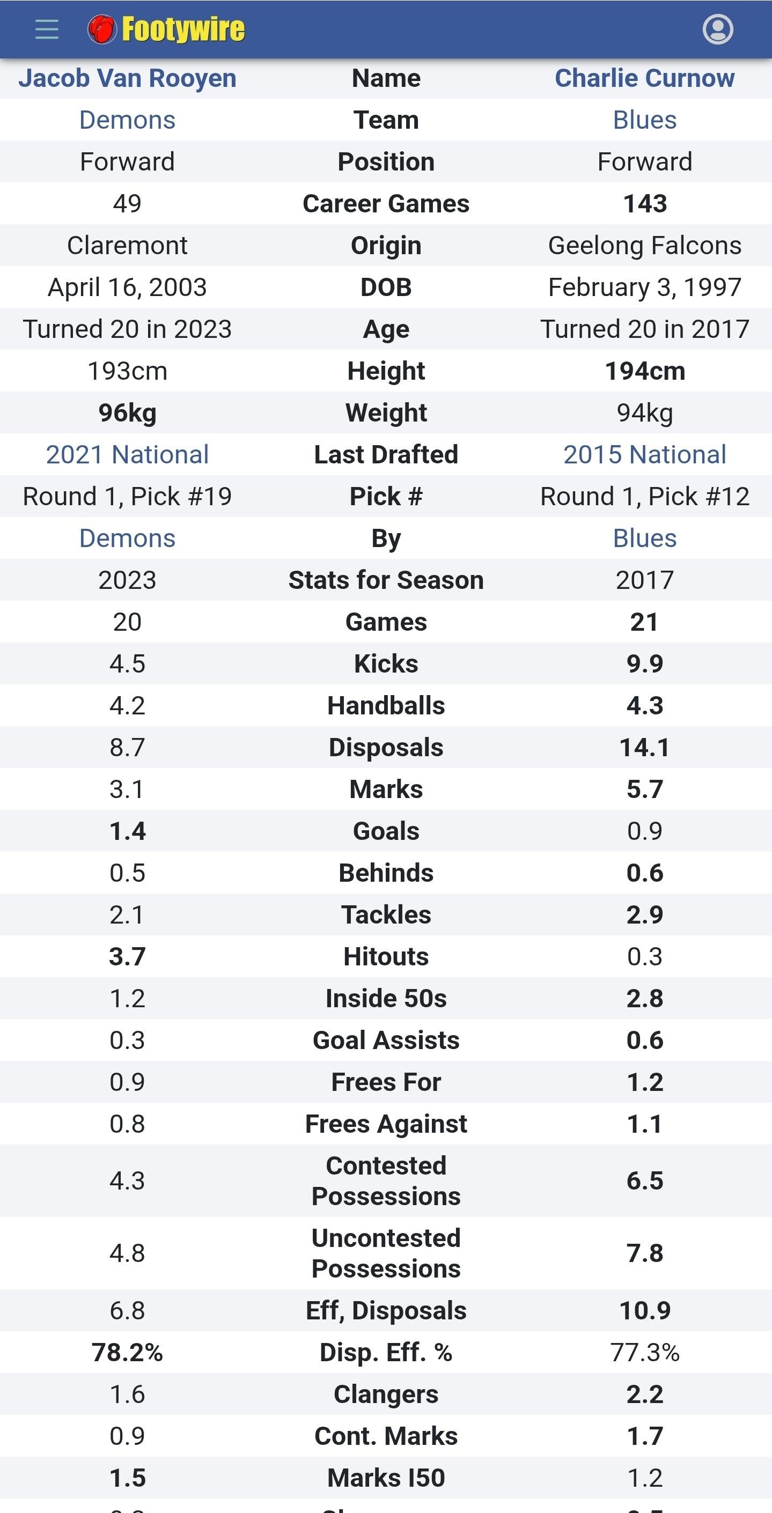Viewport: 772px width, 1513px height.
Task: Select the 2017 season value
Action: pyautogui.click(x=644, y=580)
